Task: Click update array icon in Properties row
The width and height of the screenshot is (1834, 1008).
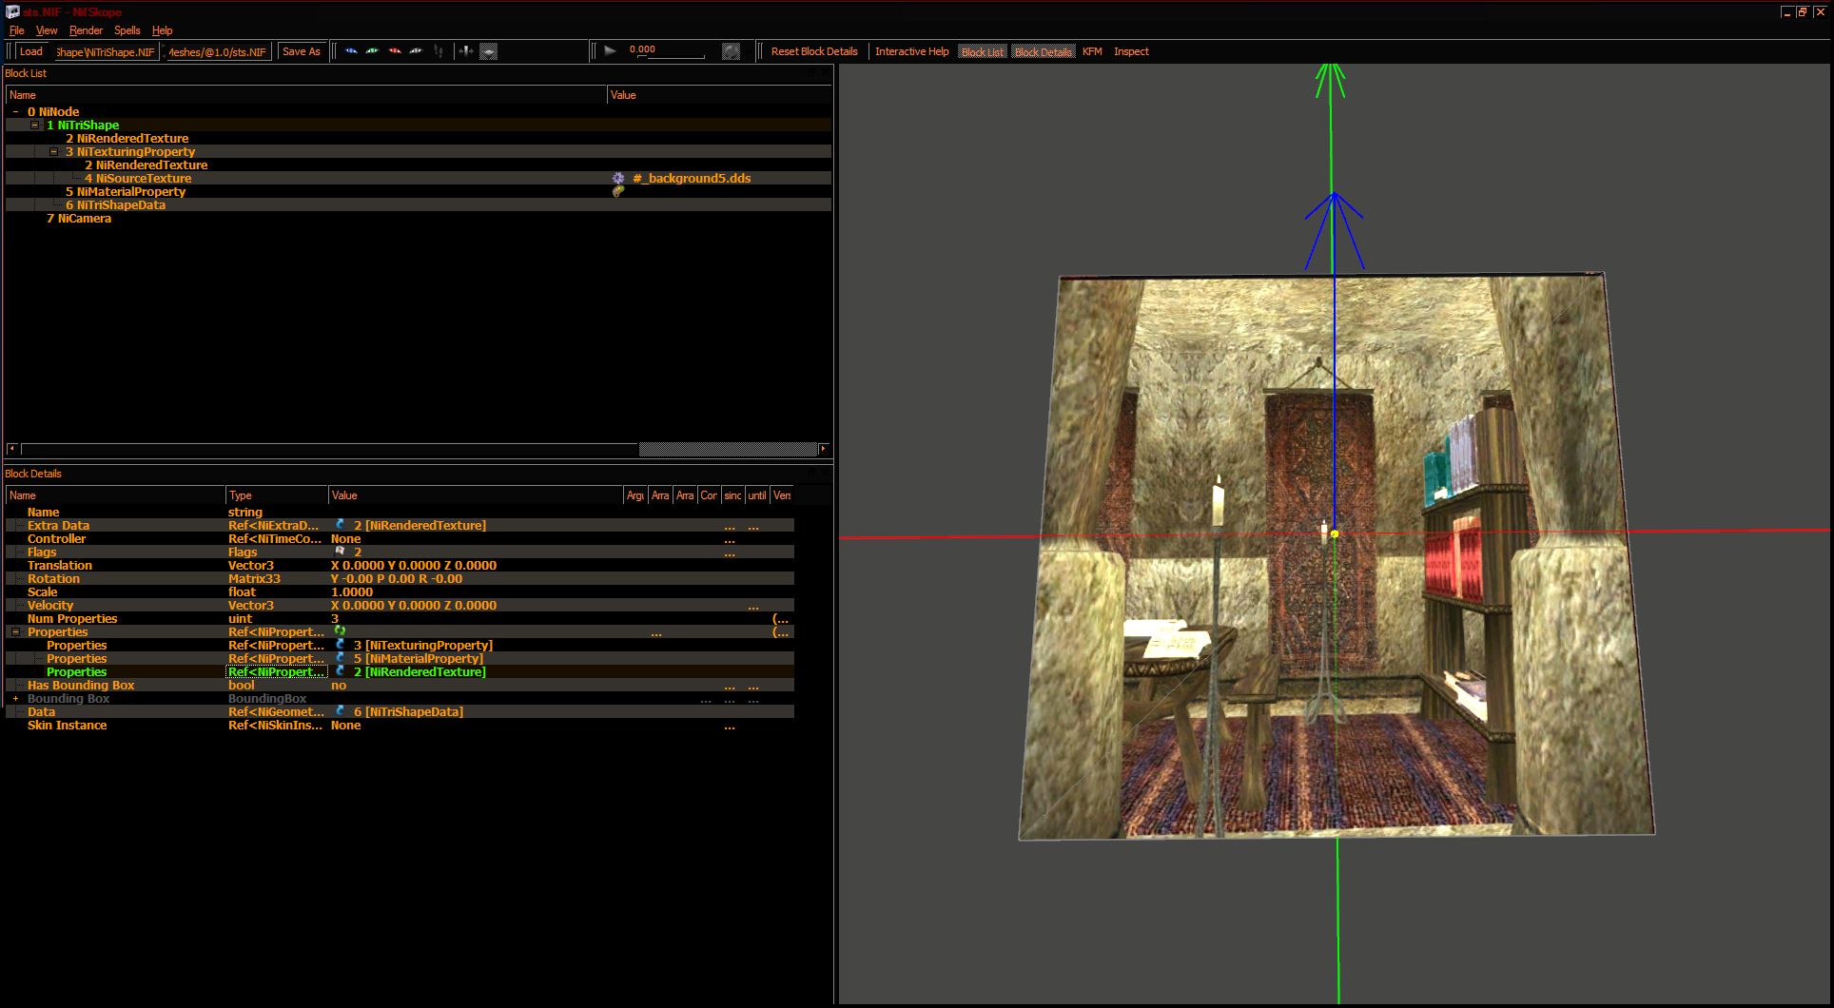Action: (x=340, y=631)
